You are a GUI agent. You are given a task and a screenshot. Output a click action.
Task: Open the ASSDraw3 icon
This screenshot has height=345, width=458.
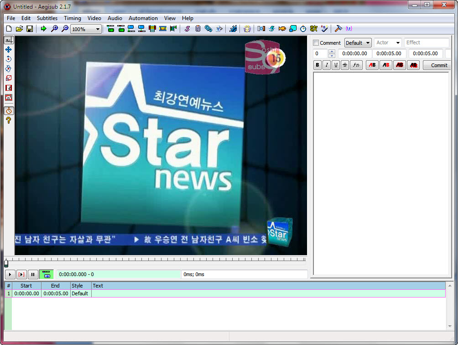tap(247, 29)
